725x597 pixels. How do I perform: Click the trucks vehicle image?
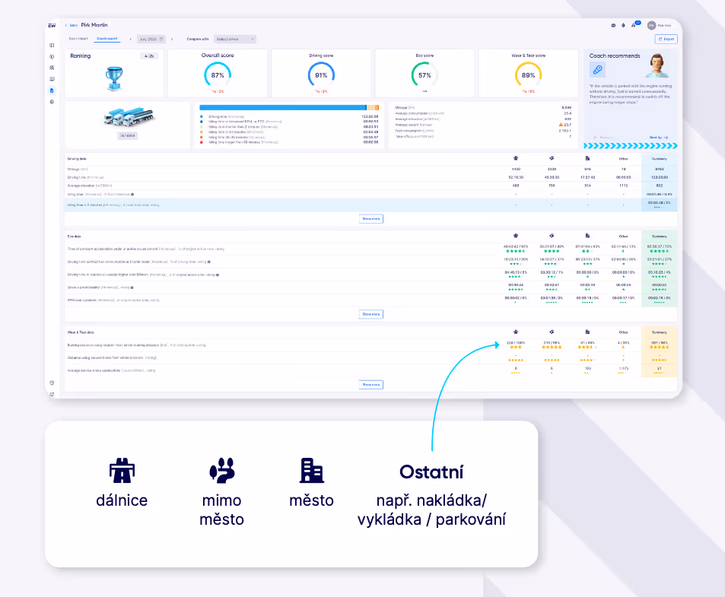point(129,117)
